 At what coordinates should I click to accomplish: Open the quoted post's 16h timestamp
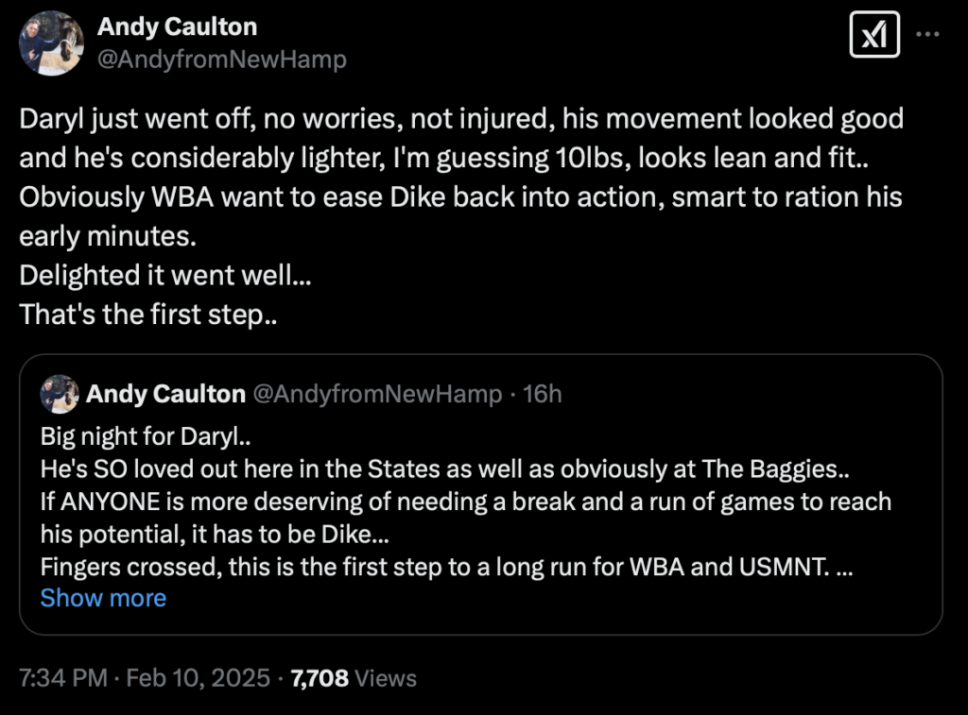(543, 394)
